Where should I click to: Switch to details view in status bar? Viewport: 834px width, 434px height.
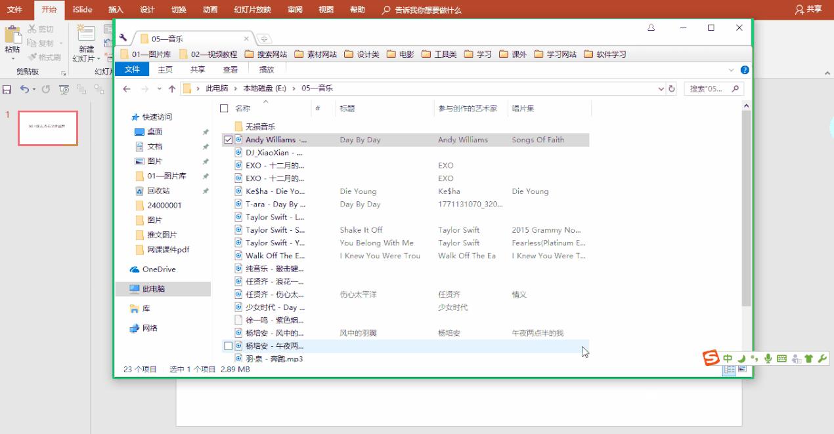click(x=729, y=370)
